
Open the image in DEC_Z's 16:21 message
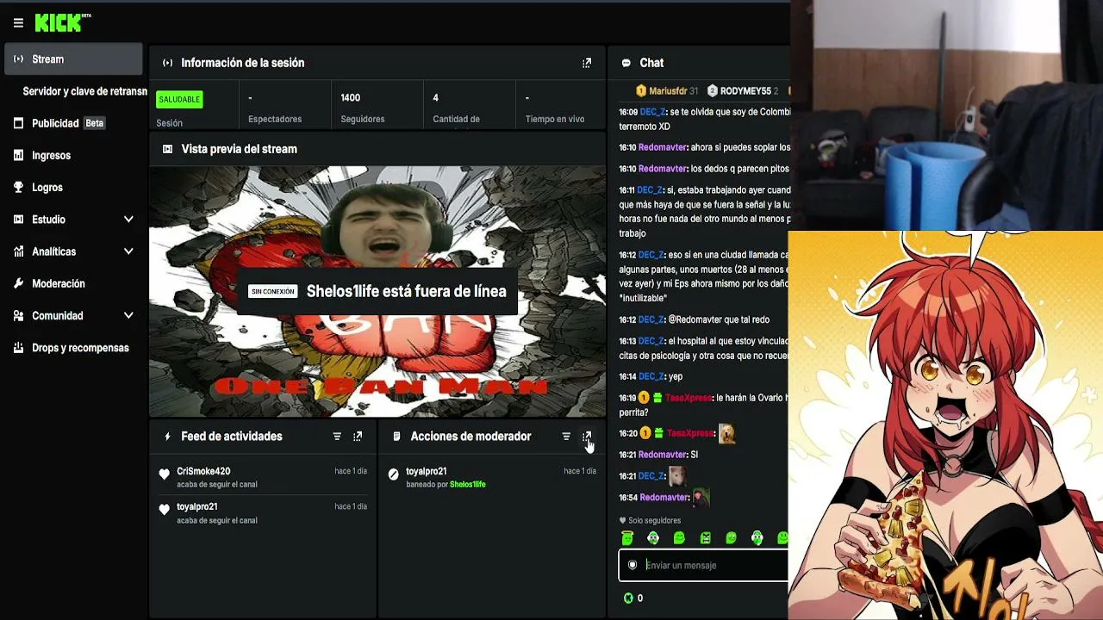click(x=676, y=476)
